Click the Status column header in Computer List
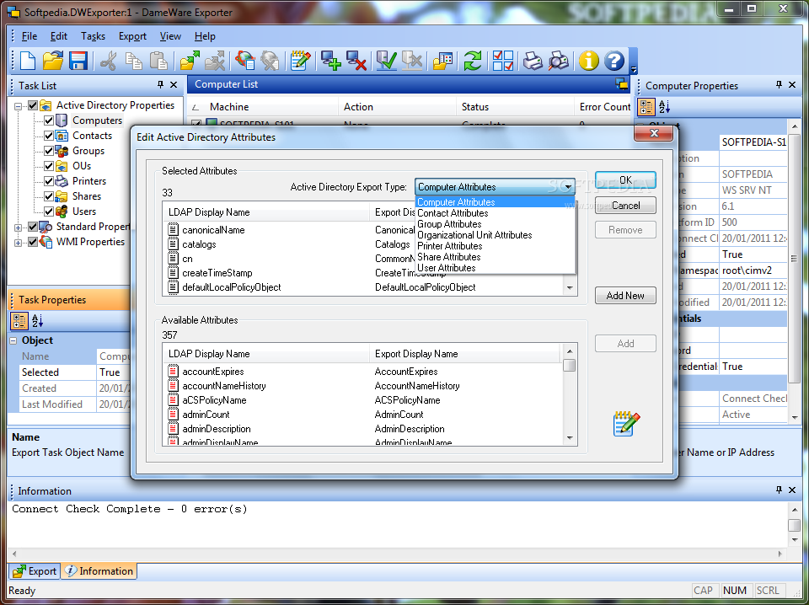 coord(515,107)
